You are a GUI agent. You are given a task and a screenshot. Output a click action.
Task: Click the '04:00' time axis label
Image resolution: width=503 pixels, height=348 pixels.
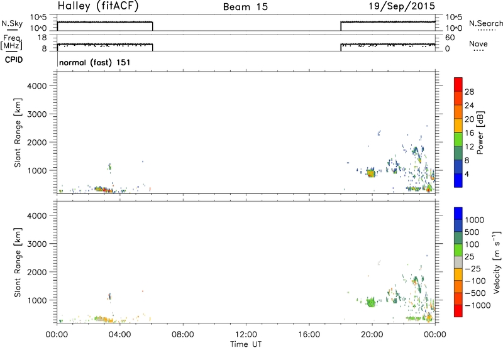pos(120,335)
